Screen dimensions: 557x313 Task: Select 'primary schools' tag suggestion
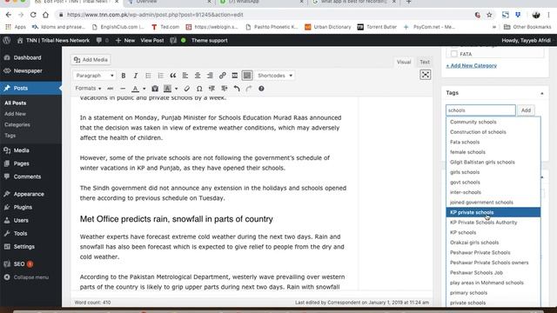(x=493, y=293)
